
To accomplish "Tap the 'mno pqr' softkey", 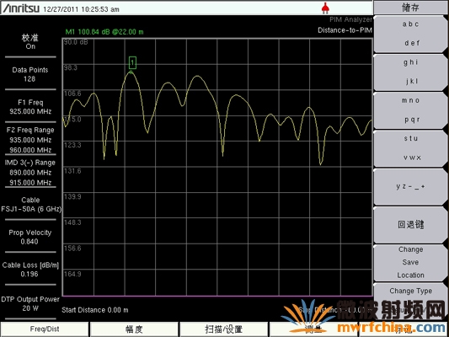I will click(410, 110).
